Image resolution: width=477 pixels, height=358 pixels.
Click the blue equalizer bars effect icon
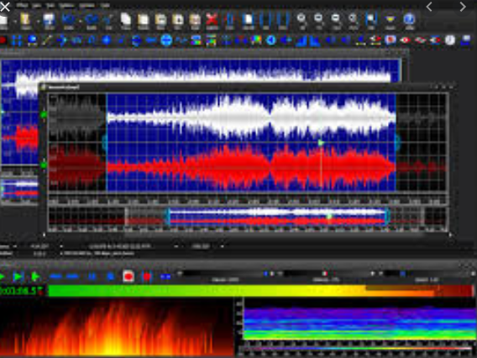point(301,41)
